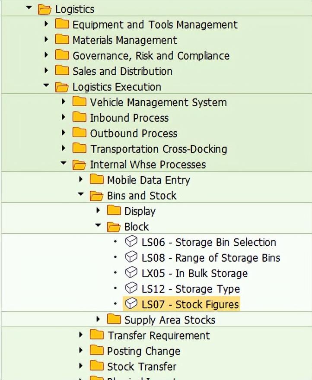Expand the Display folder arrow
This screenshot has height=380, width=312.
pos(98,211)
